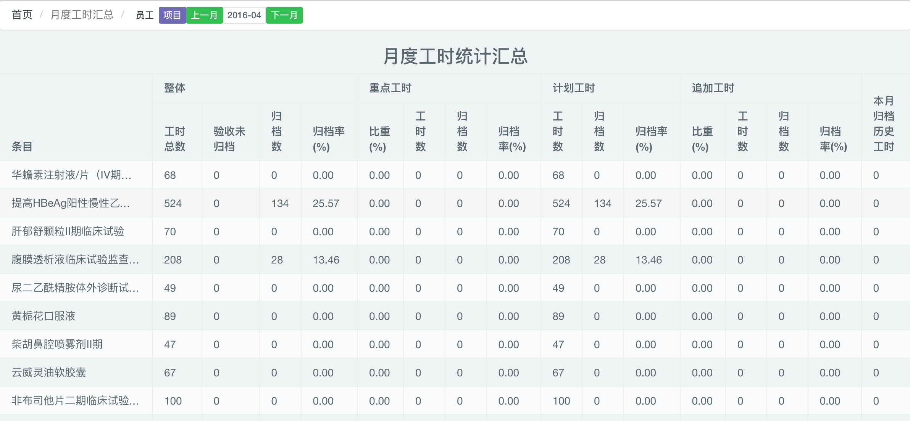
Task: Click first 13.46 归档率 value in 整体
Action: [326, 260]
